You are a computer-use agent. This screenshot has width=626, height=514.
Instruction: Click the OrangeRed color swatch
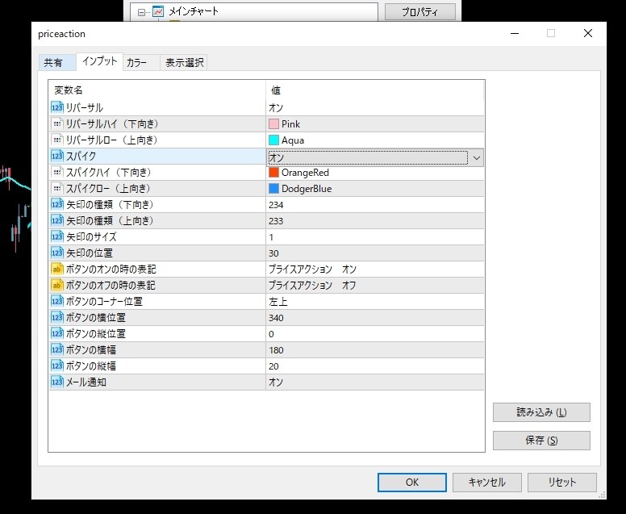(274, 172)
